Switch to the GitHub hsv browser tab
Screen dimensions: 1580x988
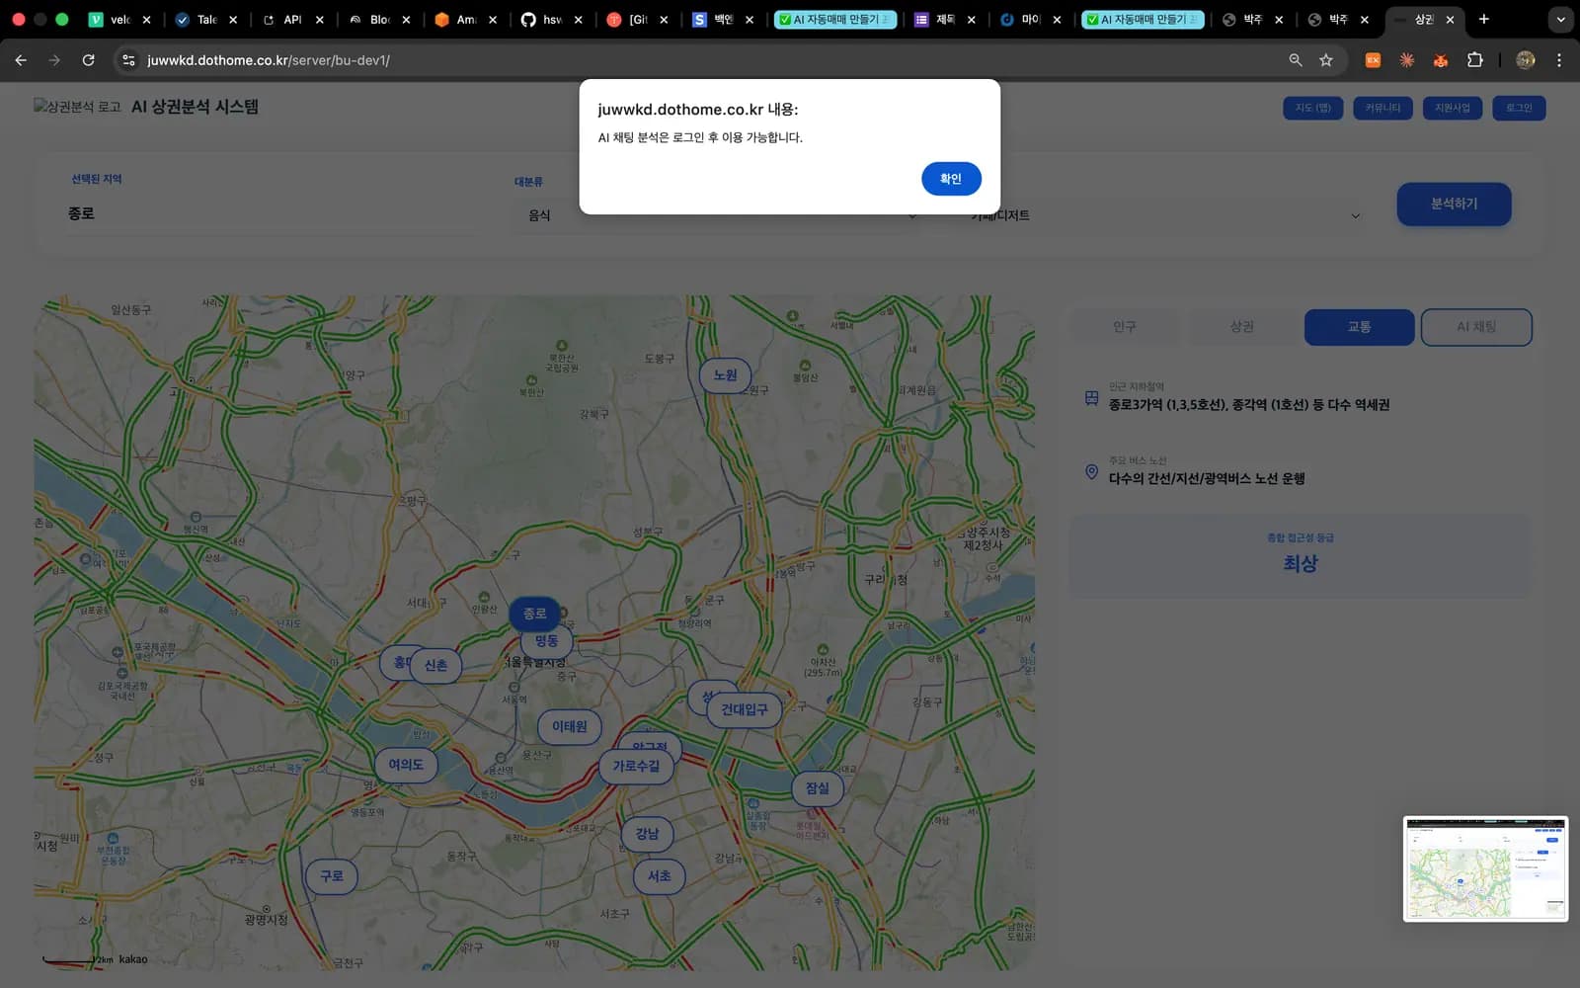(551, 19)
